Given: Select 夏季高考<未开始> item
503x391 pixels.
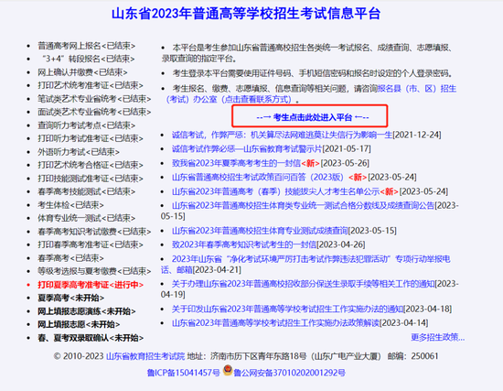Looking at the screenshot, I should point(71,298).
